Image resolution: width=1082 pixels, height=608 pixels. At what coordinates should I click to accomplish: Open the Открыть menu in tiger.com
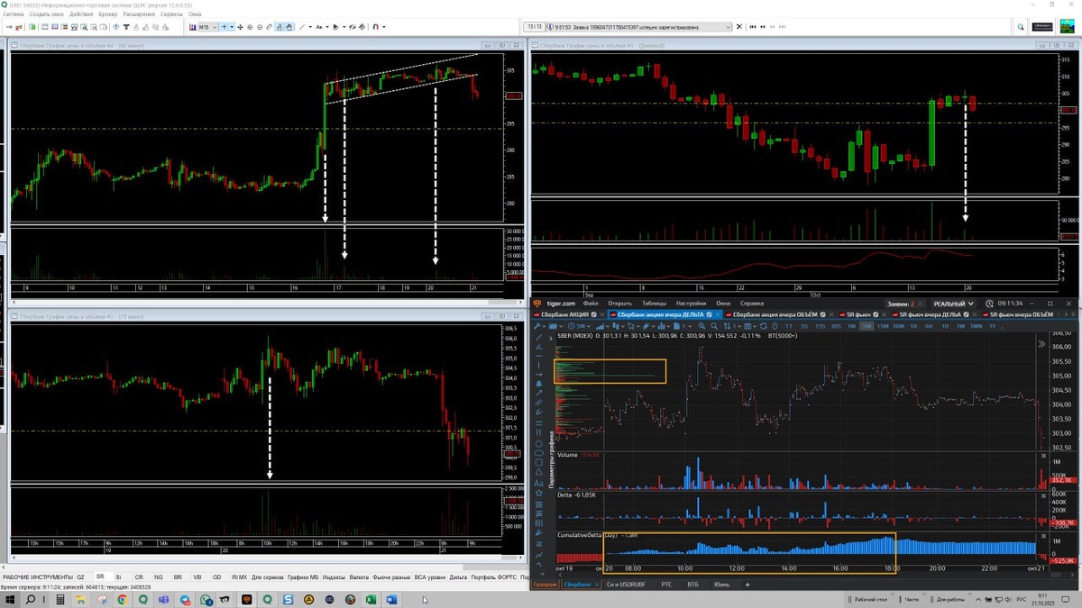(619, 304)
